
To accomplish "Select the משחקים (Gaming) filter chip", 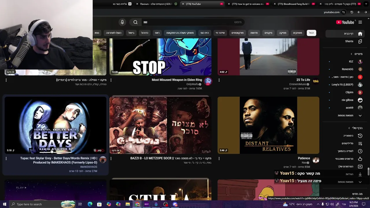I will [297, 33].
